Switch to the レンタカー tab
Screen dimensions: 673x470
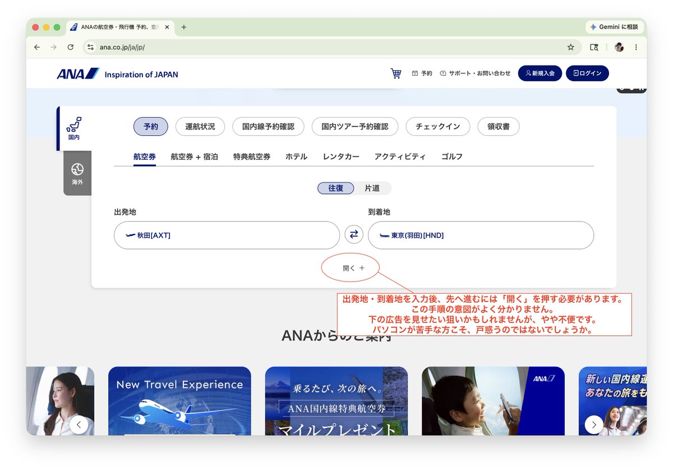[341, 157]
